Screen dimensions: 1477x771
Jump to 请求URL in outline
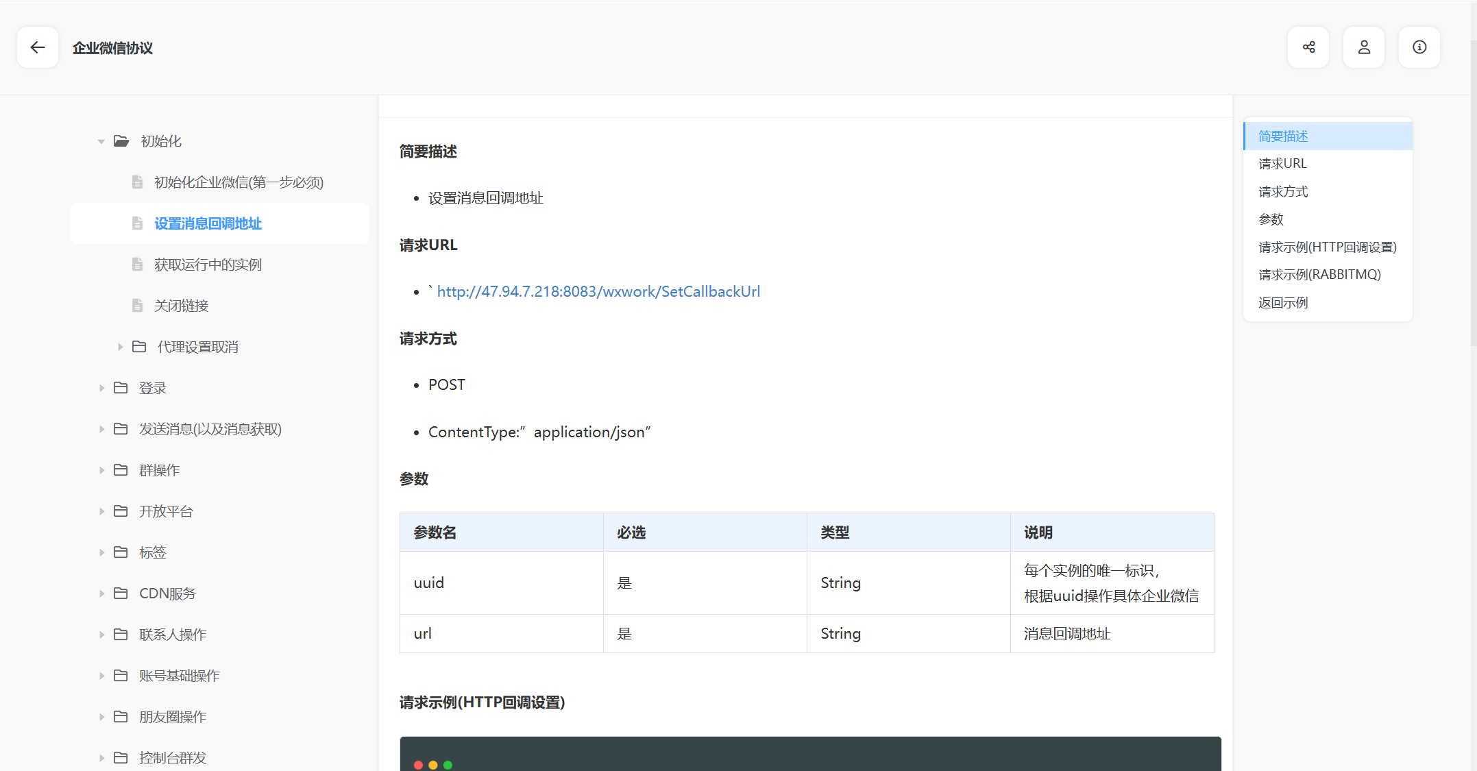[1282, 164]
